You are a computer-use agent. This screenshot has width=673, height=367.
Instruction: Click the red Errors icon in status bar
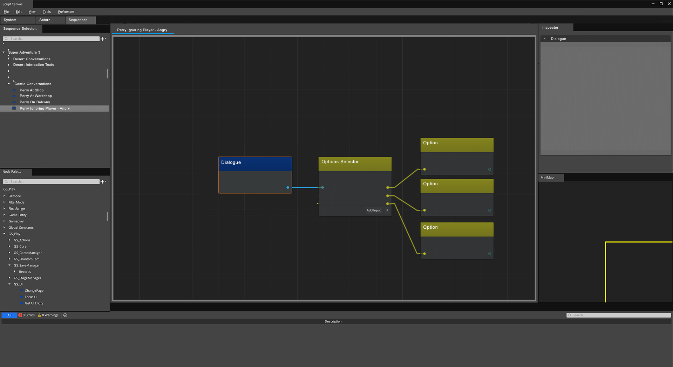[20, 315]
